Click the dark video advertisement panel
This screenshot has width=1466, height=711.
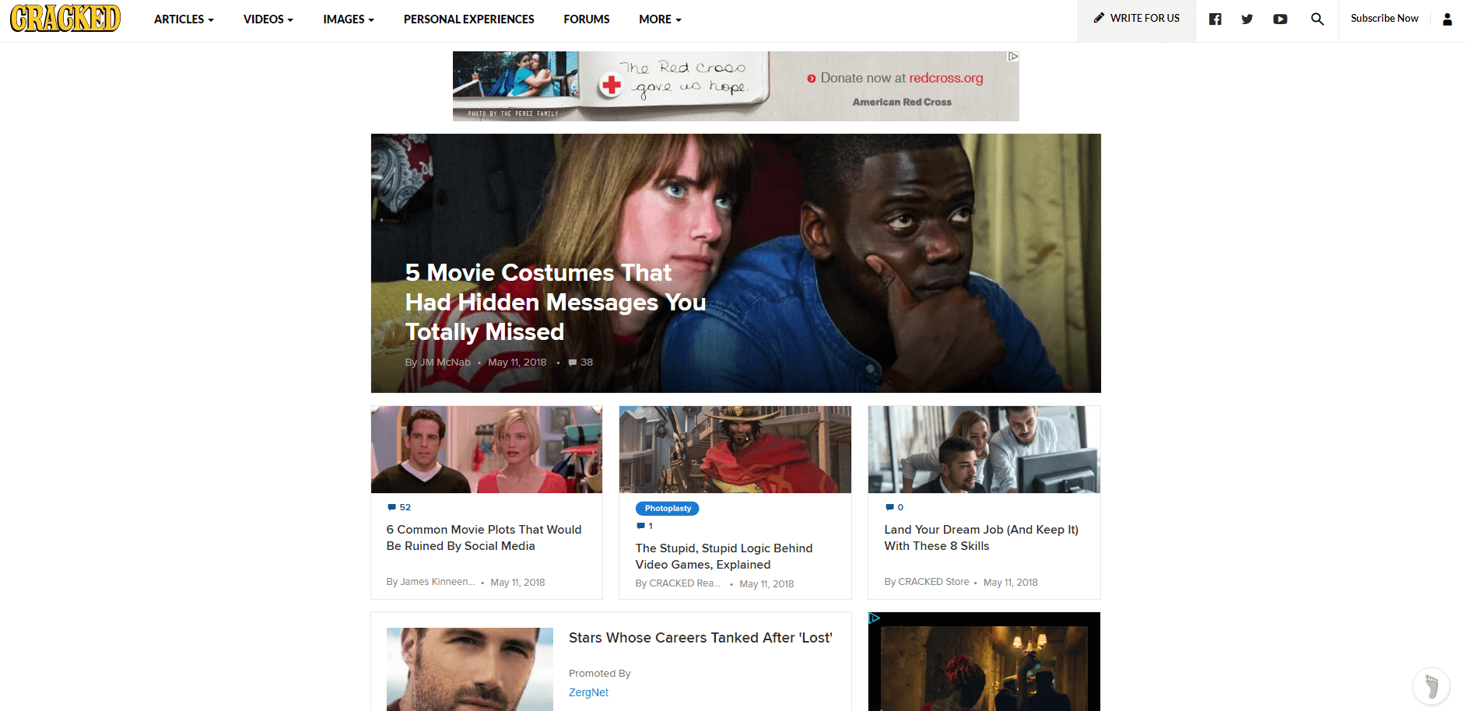tap(984, 662)
